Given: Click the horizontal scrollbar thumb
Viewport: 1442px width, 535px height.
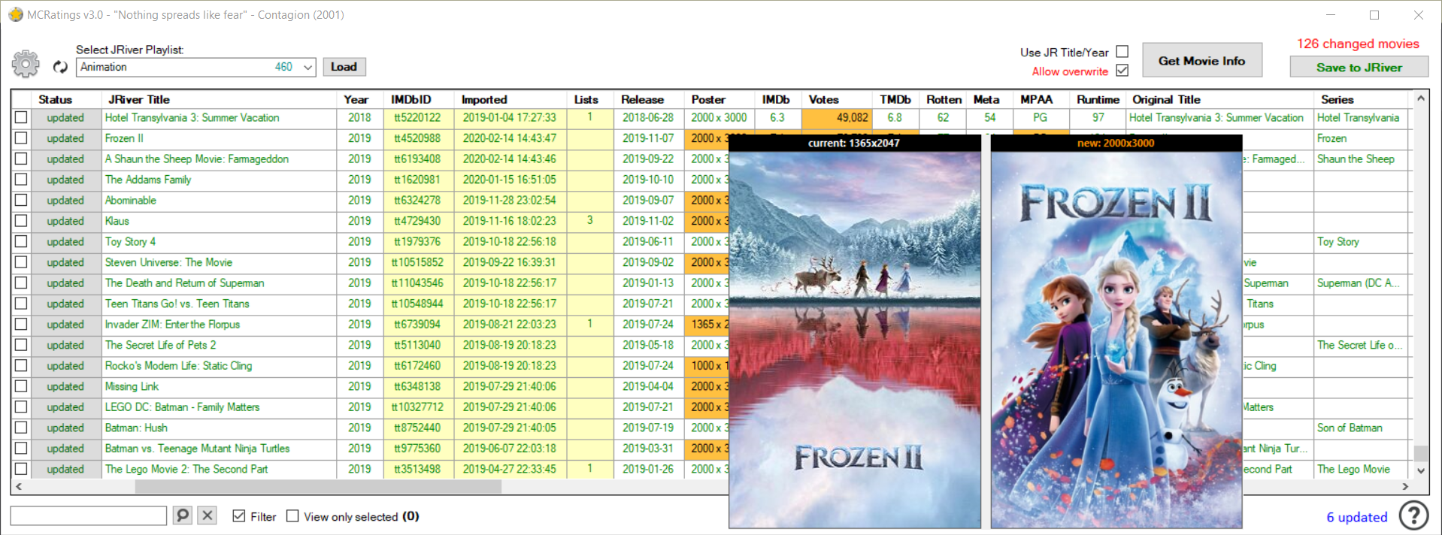Looking at the screenshot, I should tap(318, 487).
